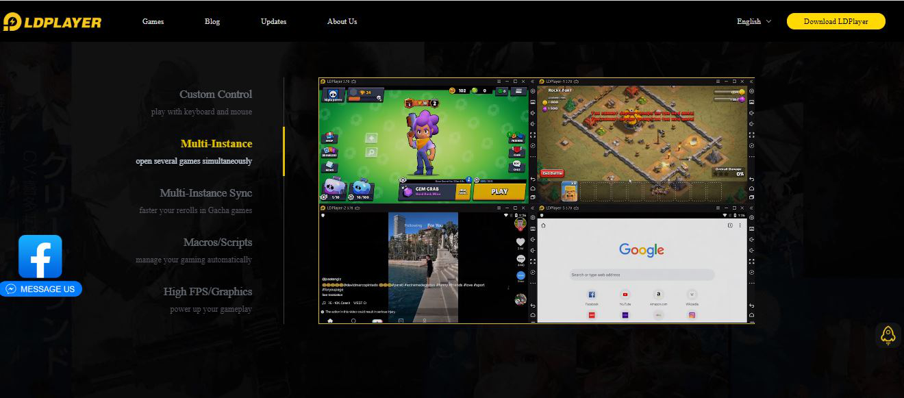Click the YouTube shortcut on Google page
Screen dimensions: 904x398
(x=625, y=295)
